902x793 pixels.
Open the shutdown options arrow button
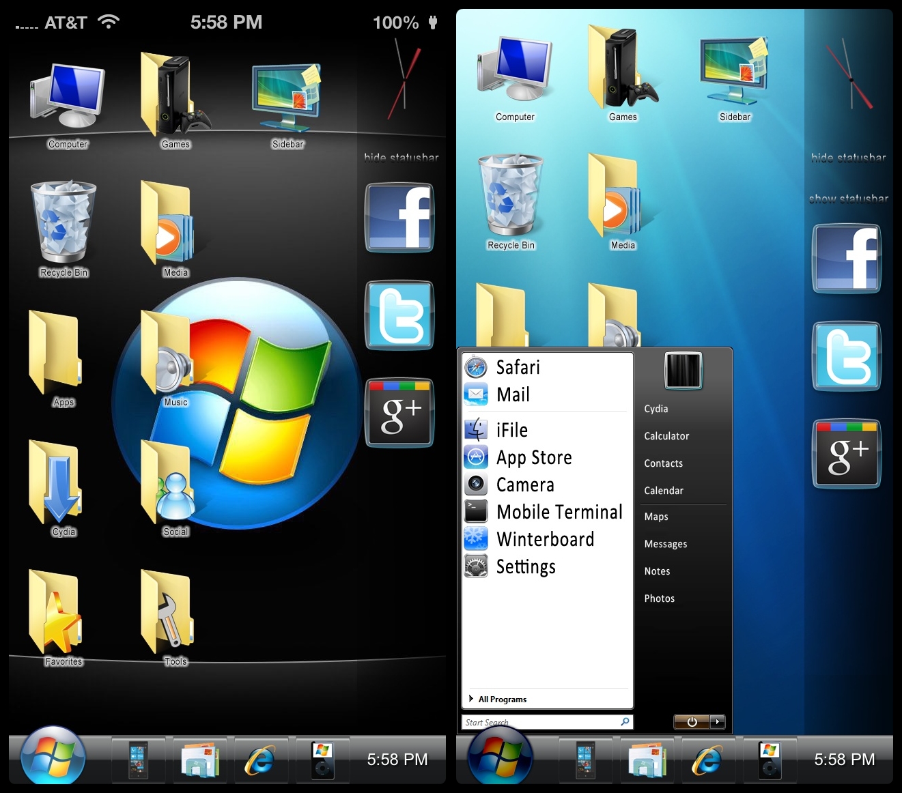point(717,721)
